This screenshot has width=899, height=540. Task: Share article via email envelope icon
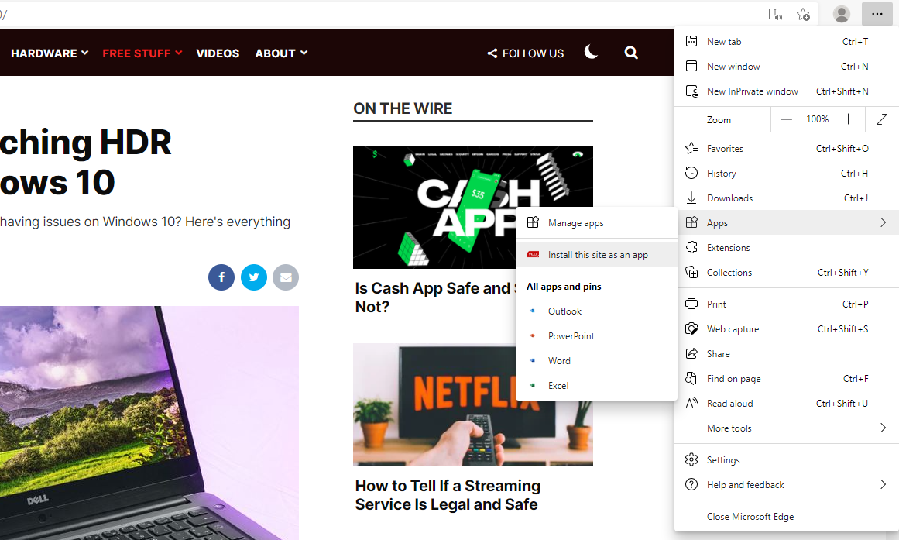click(286, 277)
